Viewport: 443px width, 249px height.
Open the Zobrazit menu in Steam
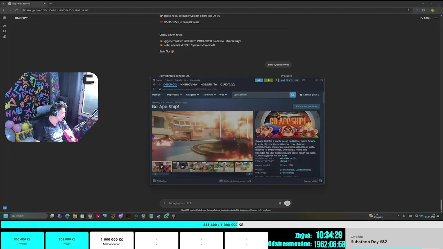tap(169, 80)
